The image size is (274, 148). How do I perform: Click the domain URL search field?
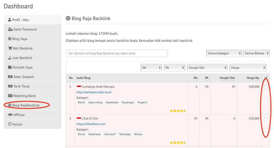pos(117,53)
